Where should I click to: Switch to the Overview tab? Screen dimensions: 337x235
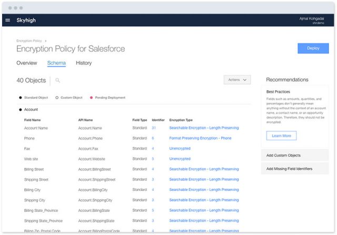[27, 63]
